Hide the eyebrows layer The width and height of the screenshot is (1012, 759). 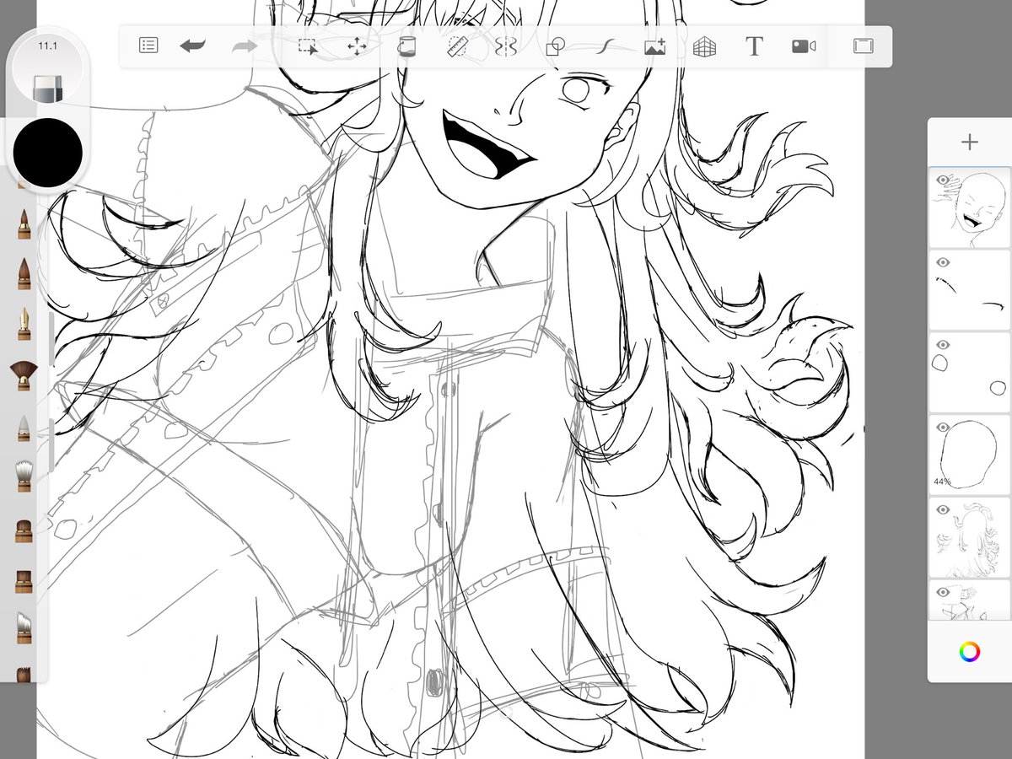pyautogui.click(x=944, y=262)
